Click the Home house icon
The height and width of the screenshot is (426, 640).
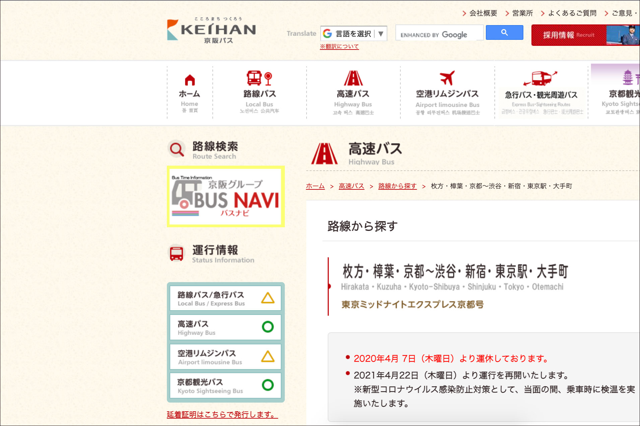coord(190,80)
